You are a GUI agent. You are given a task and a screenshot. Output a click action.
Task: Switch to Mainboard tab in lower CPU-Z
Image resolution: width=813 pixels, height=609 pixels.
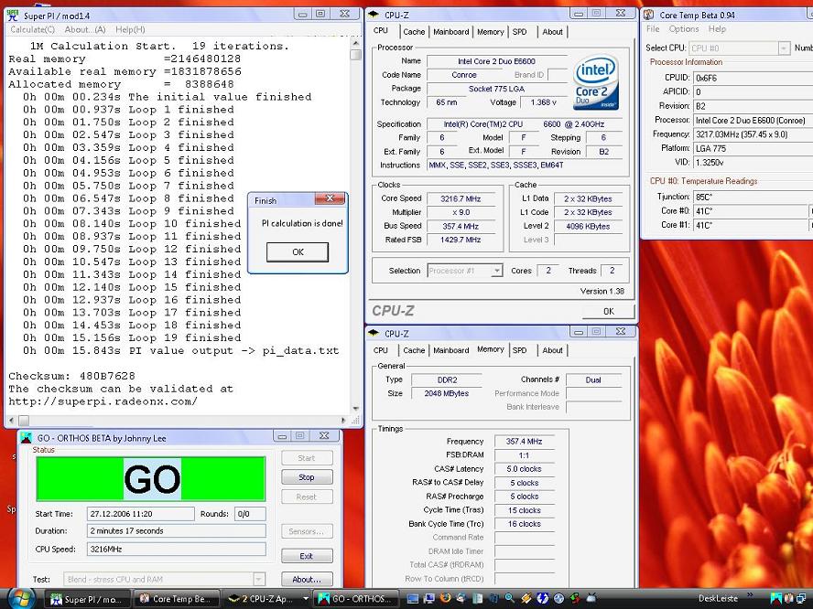[450, 350]
